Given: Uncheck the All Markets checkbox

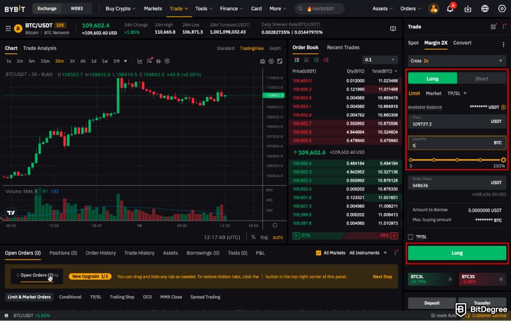Looking at the screenshot, I should (318, 253).
